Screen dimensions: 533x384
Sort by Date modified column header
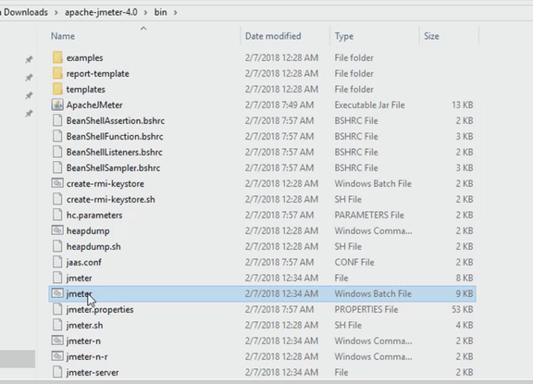tap(273, 36)
